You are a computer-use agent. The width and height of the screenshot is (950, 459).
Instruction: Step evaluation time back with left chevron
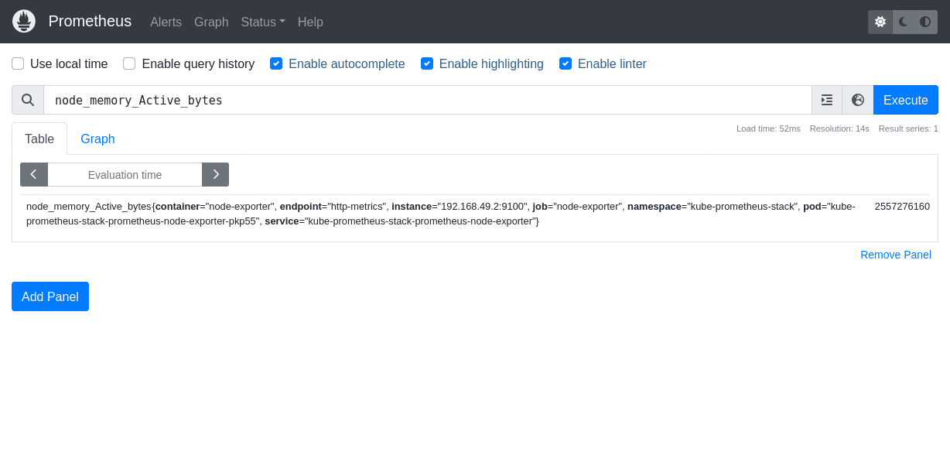[x=34, y=174]
